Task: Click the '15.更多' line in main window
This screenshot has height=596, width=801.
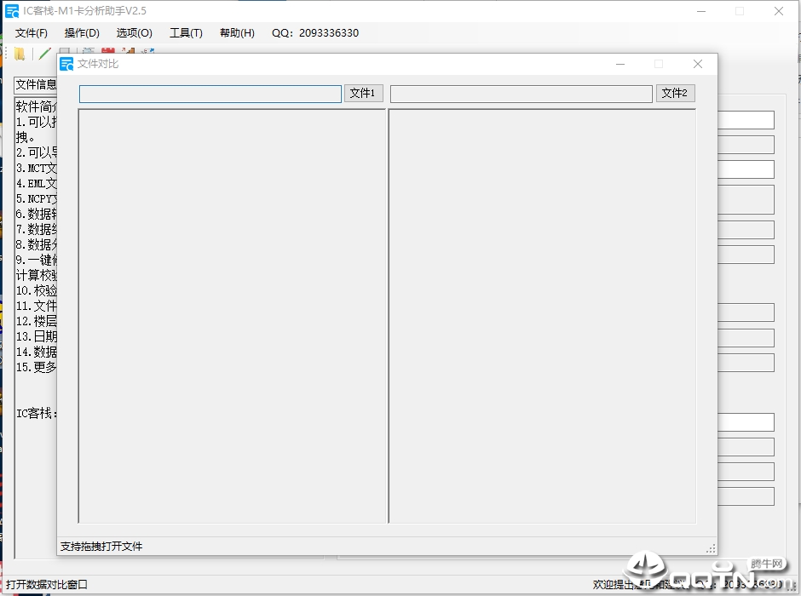Action: 37,367
